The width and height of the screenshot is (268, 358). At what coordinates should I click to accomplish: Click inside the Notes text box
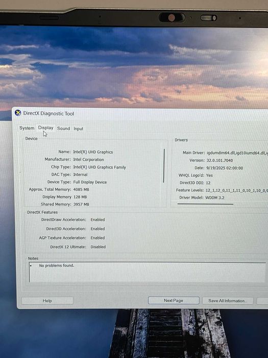148,273
